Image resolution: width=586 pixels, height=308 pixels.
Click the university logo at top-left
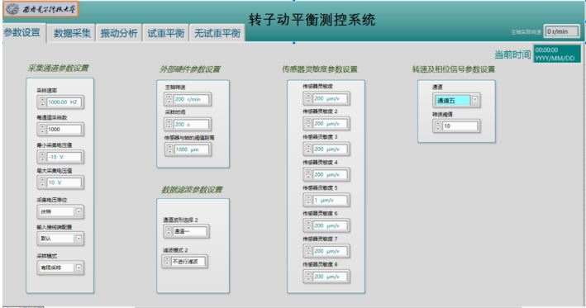[x=41, y=9]
